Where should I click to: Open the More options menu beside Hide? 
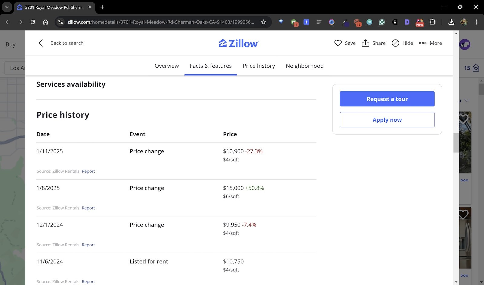coord(430,43)
